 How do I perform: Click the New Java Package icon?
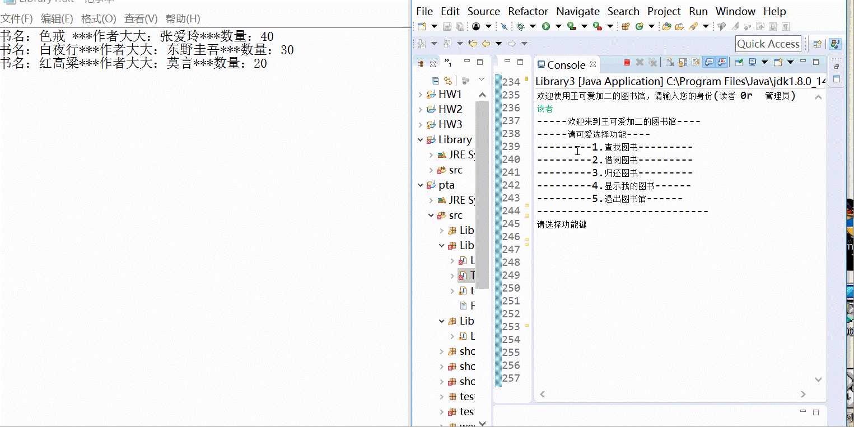626,26
